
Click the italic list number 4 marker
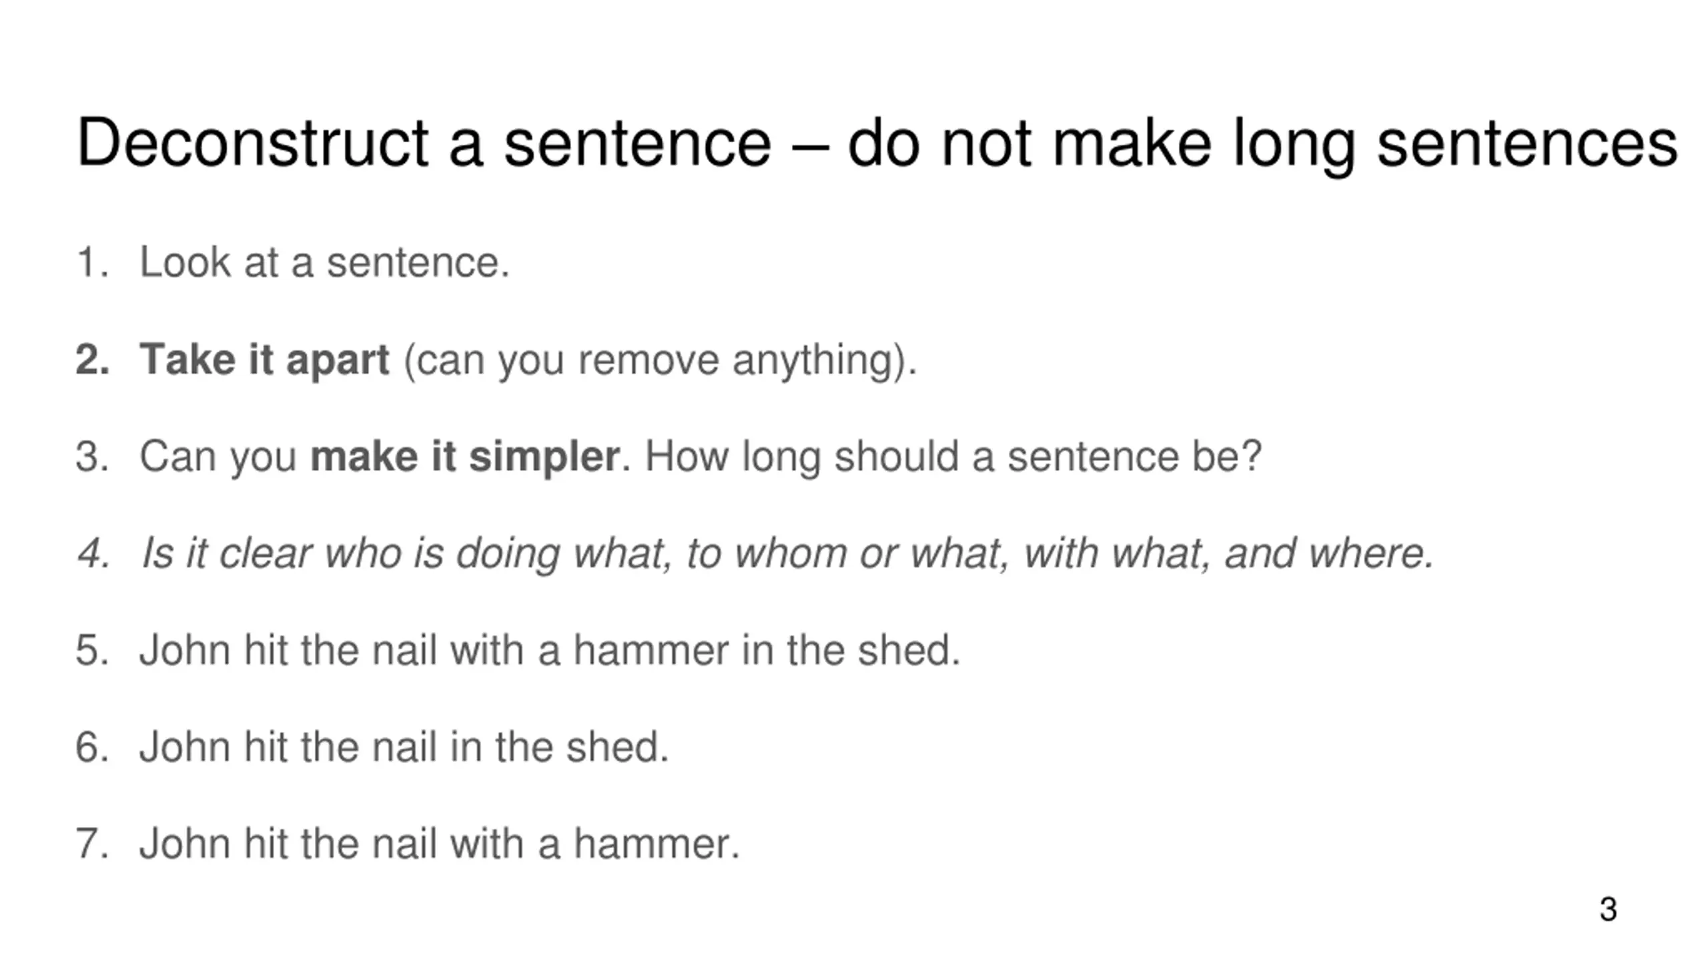93,553
